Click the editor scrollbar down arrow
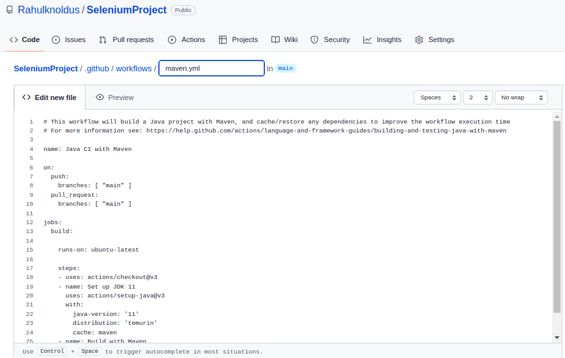This screenshot has height=358, width=565. point(557,338)
